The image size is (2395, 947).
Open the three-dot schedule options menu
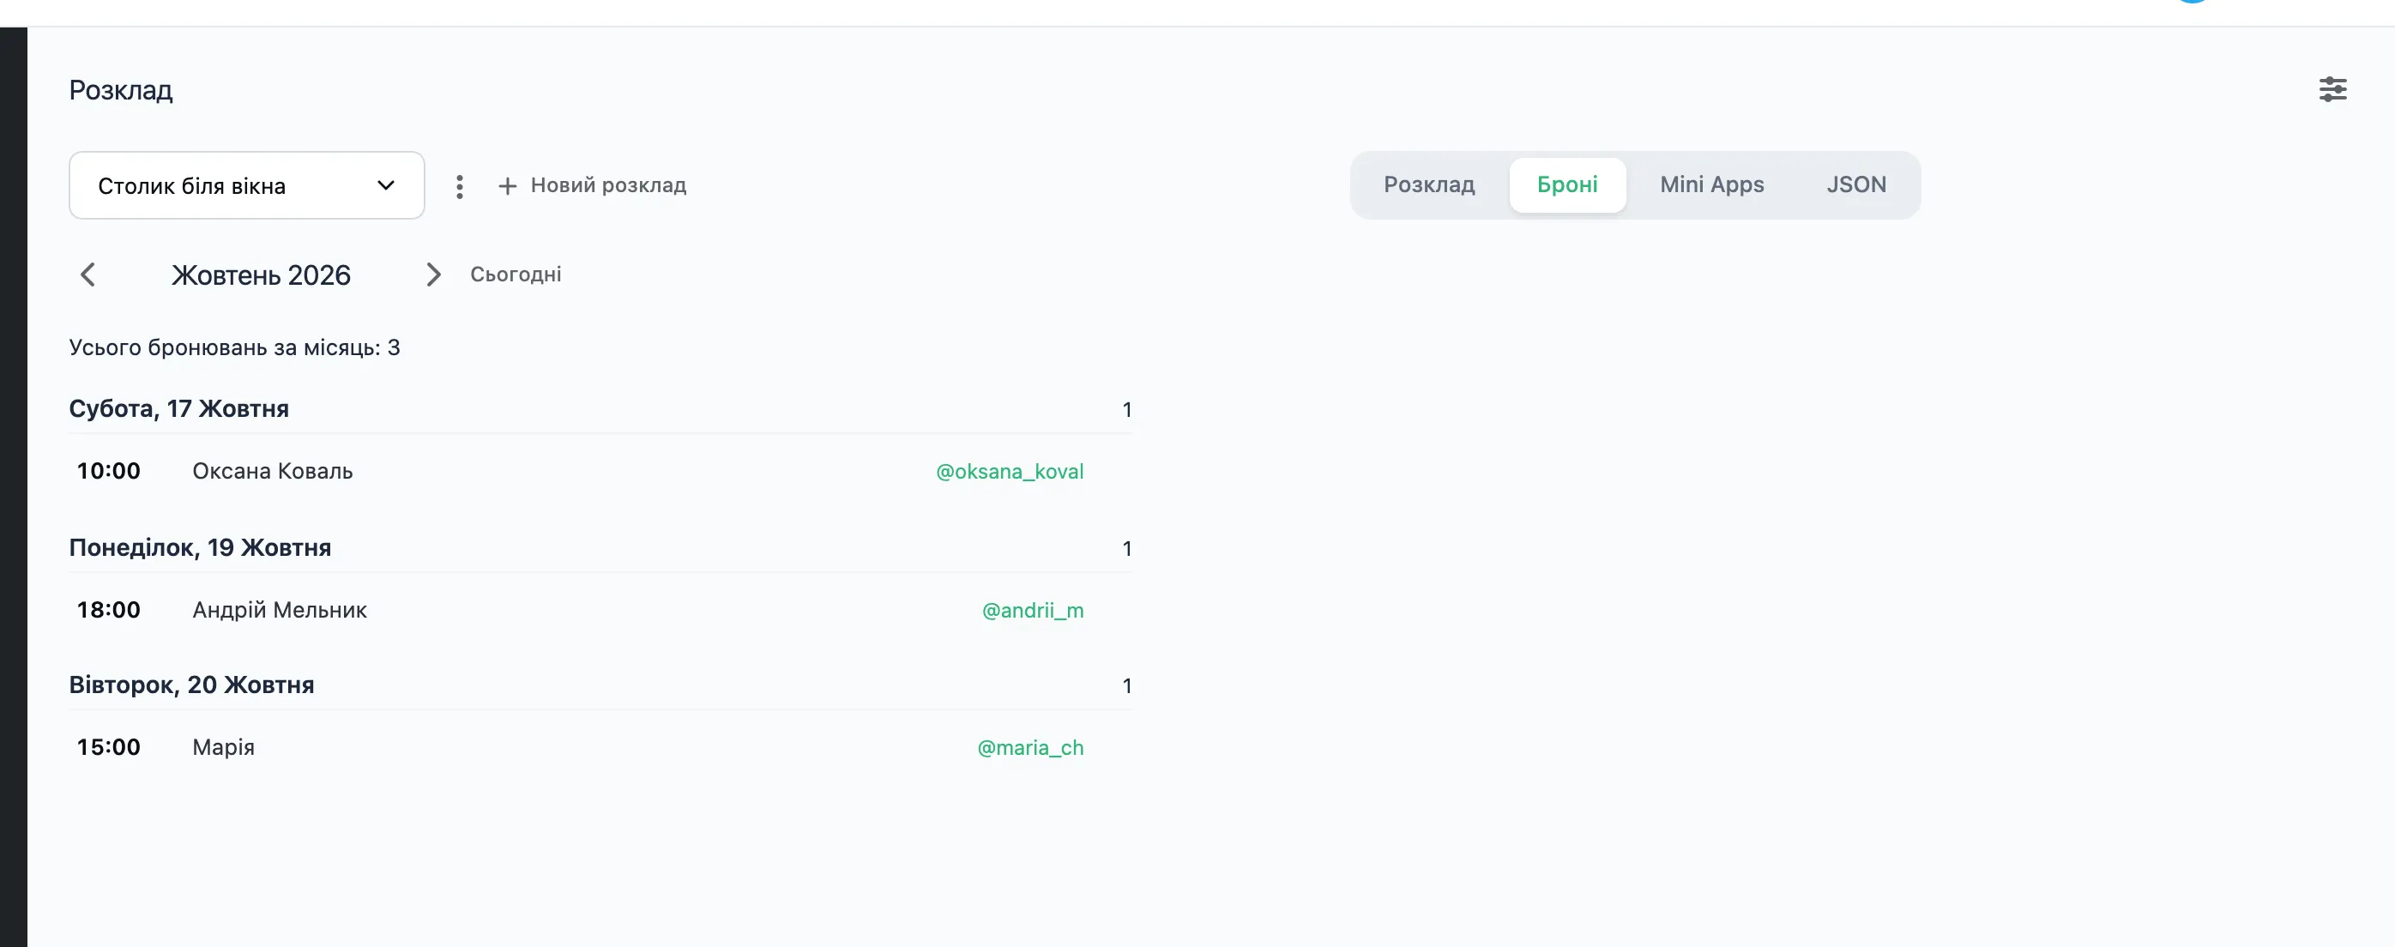(459, 186)
